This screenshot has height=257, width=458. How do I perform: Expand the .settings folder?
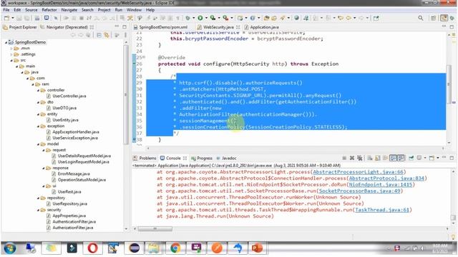coord(11,54)
